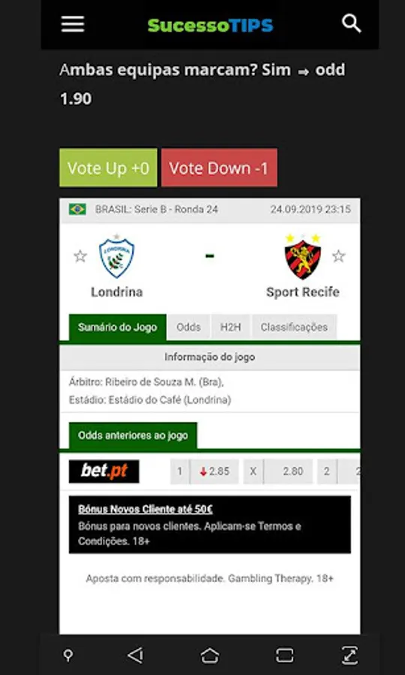
Task: Click the bet.pt bookmaker logo
Action: pyautogui.click(x=104, y=472)
